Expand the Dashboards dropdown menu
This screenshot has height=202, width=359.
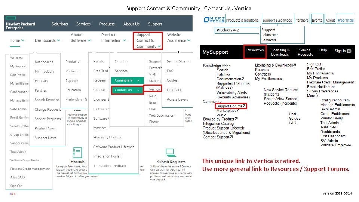pyautogui.click(x=47, y=40)
